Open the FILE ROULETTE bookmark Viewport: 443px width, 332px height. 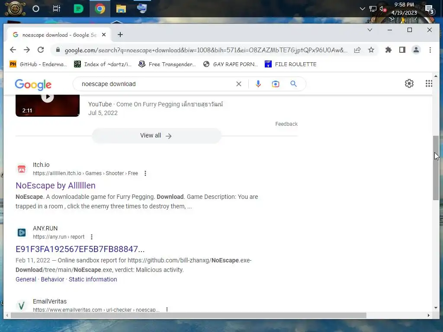[x=290, y=64]
